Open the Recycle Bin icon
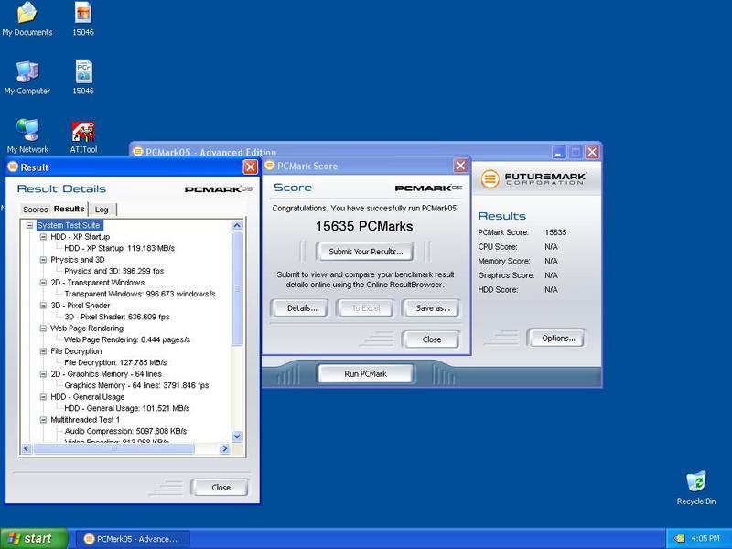This screenshot has height=549, width=732. tap(696, 488)
